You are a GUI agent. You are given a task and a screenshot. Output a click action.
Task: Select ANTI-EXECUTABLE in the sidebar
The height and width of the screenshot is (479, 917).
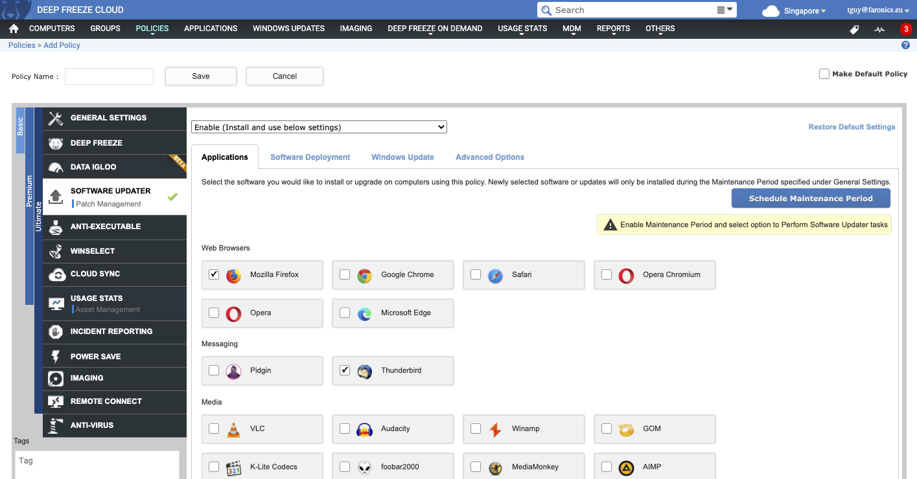point(115,227)
